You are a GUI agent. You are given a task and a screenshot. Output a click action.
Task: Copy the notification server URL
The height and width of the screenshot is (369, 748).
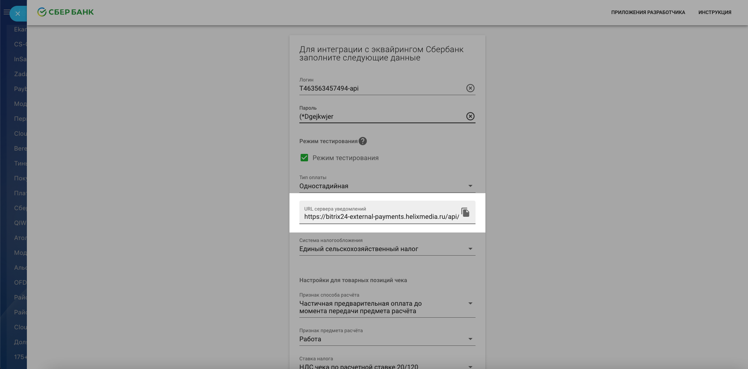(x=465, y=212)
